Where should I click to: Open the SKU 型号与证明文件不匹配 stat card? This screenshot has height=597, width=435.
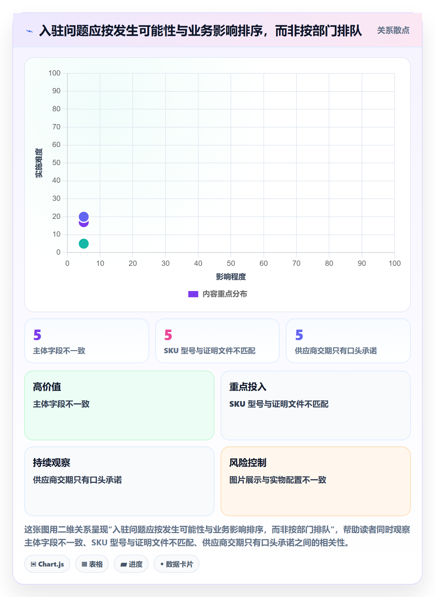[x=217, y=341]
